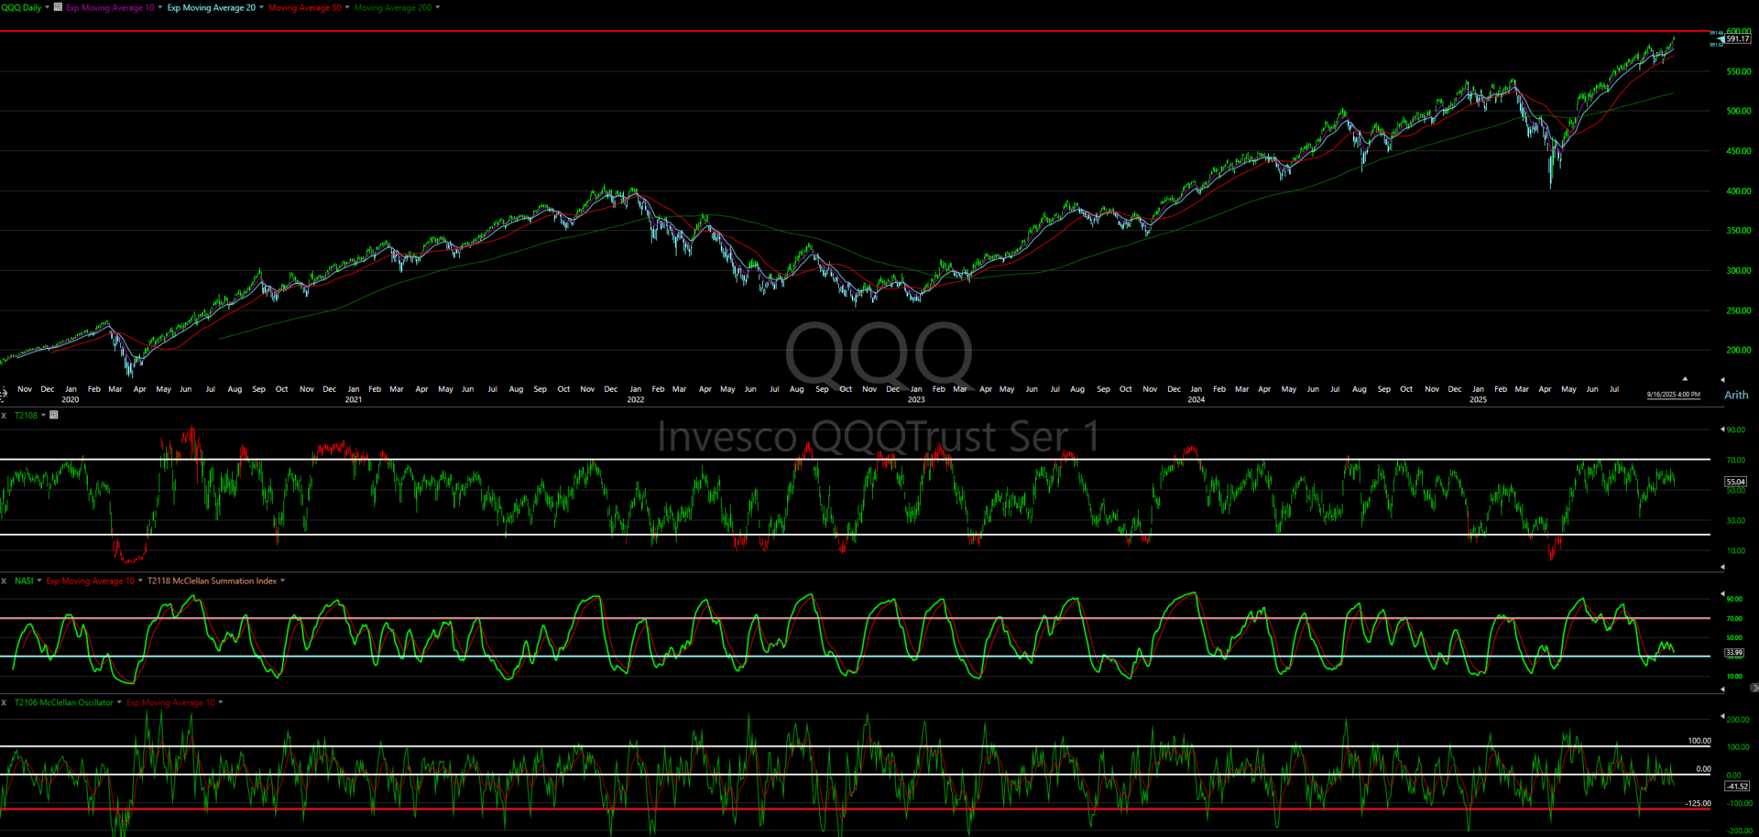Click the -41.52 value tag in oscillator pane
Viewport: 1759px width, 837px height.
pos(1738,786)
